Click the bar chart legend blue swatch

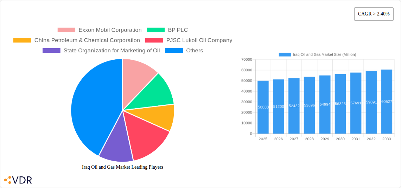[x=285, y=54]
